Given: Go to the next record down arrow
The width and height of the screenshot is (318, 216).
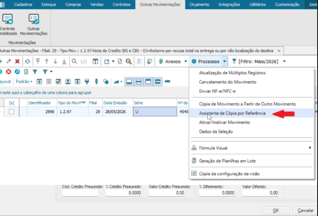Looking at the screenshot, I should 55,61.
